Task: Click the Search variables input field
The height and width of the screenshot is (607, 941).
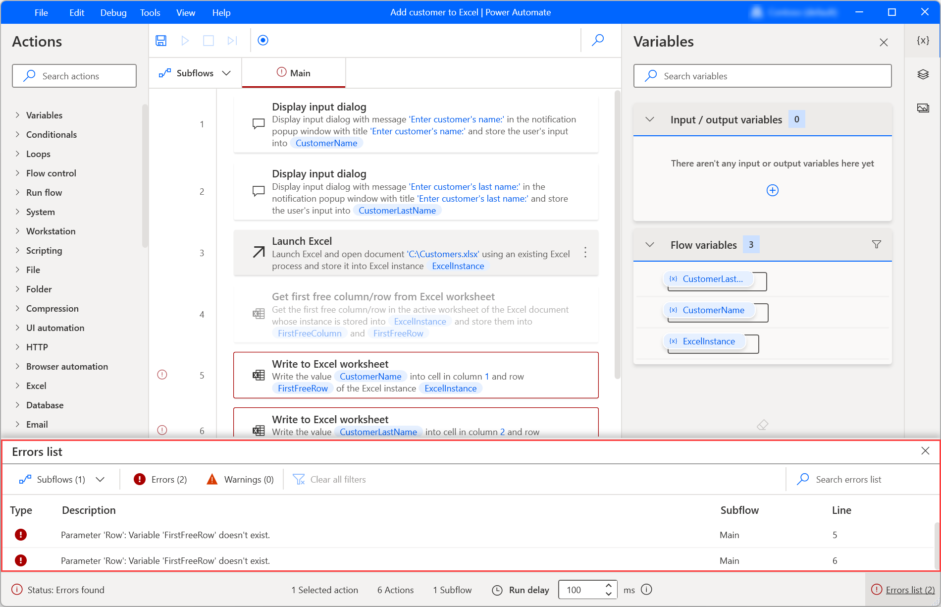Action: [x=762, y=76]
